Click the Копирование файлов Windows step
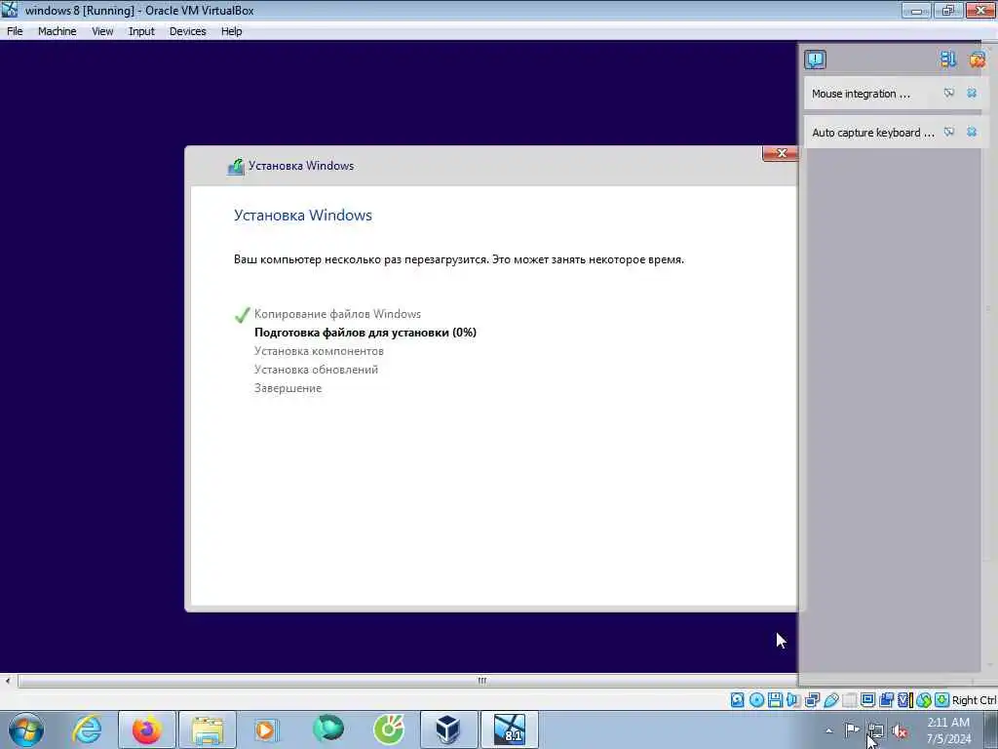The width and height of the screenshot is (998, 749). pyautogui.click(x=337, y=314)
